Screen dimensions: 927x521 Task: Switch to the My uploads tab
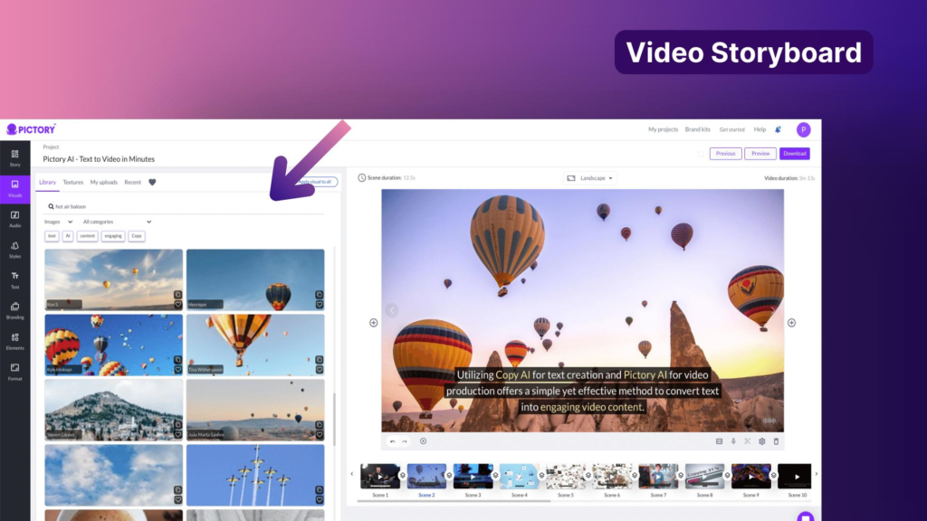click(x=102, y=182)
